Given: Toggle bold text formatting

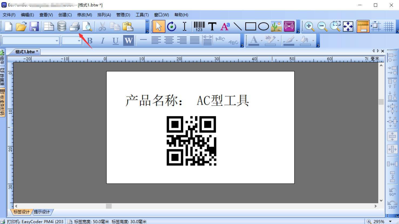Looking at the screenshot, I should coord(89,40).
